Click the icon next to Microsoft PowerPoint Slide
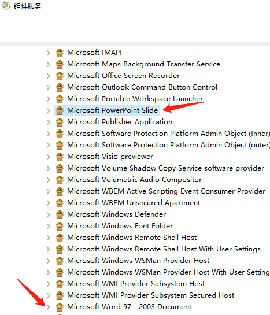This screenshot has height=315, width=270. (60, 110)
